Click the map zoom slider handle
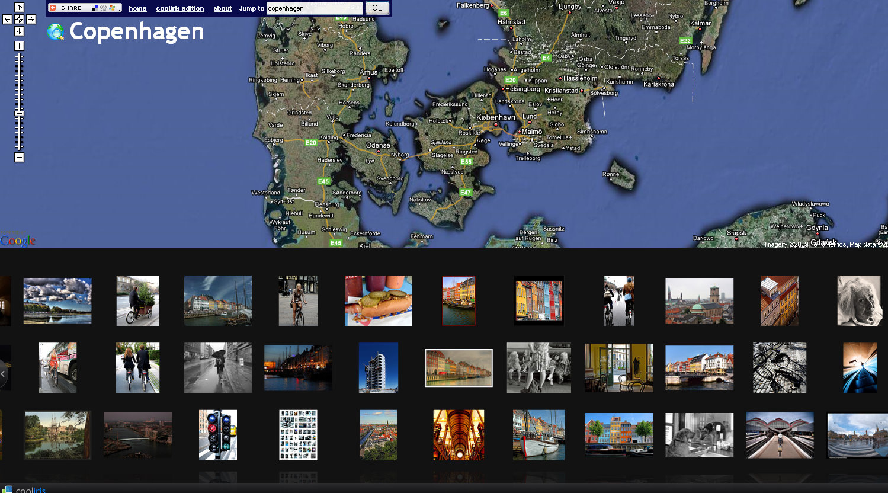 (19, 113)
